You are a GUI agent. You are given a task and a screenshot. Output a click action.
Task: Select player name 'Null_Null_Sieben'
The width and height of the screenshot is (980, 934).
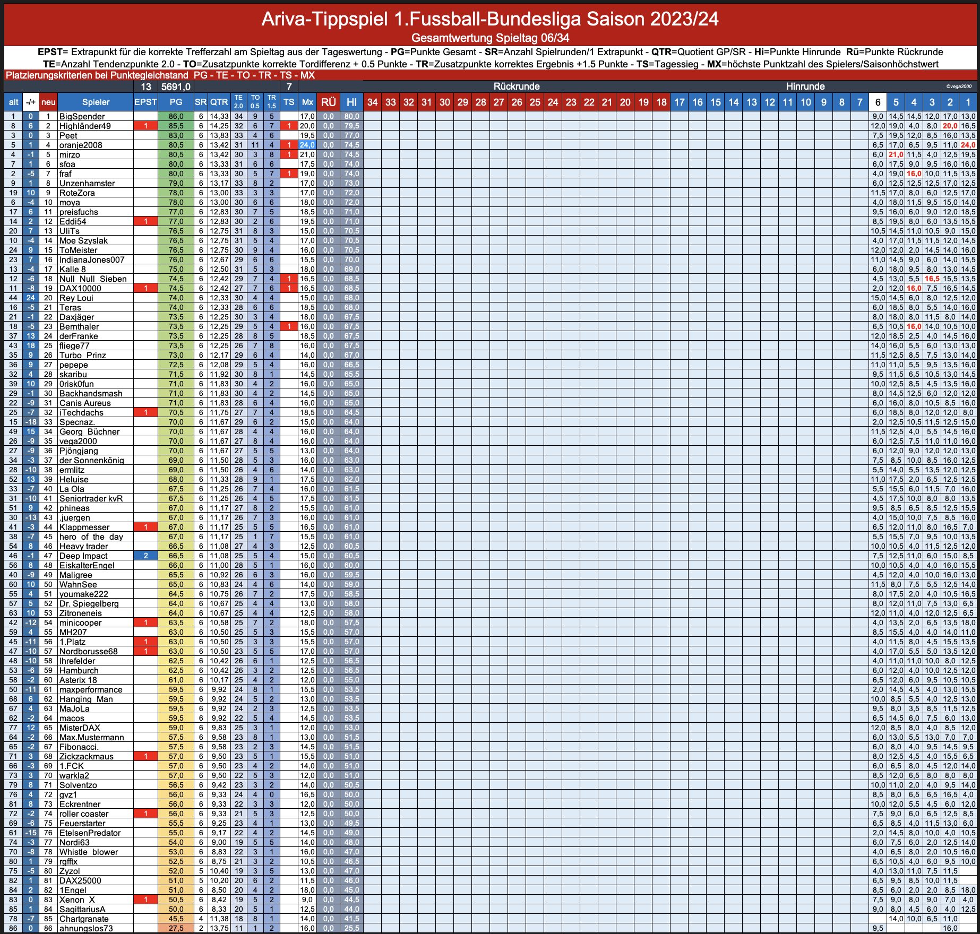tap(93, 279)
